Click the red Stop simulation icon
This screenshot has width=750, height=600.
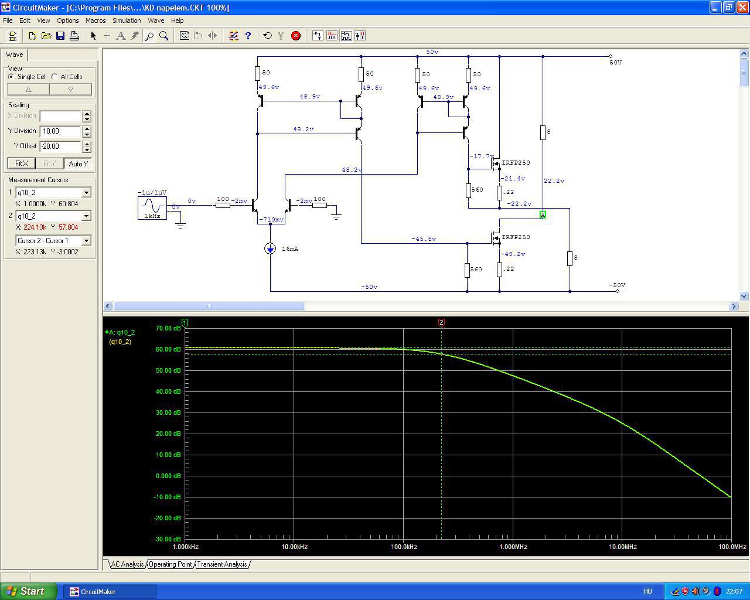pos(296,36)
